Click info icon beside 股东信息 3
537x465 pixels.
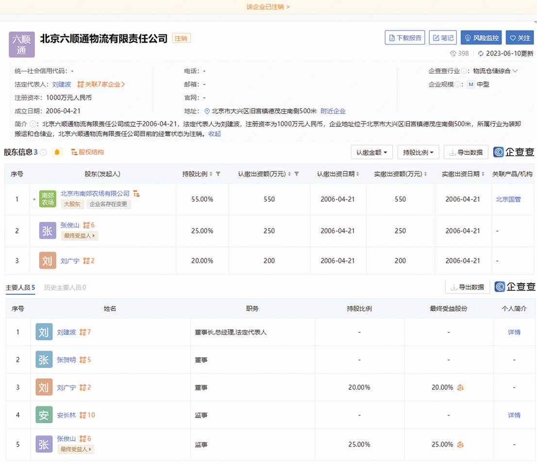[x=43, y=152]
